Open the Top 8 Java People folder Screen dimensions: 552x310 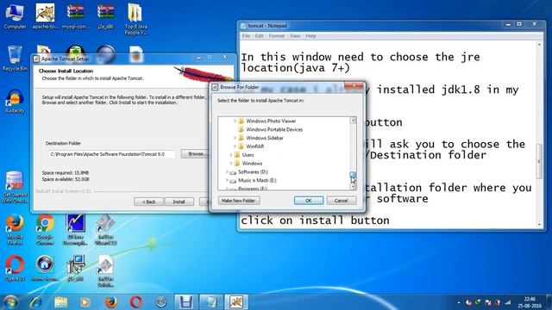[x=136, y=19]
